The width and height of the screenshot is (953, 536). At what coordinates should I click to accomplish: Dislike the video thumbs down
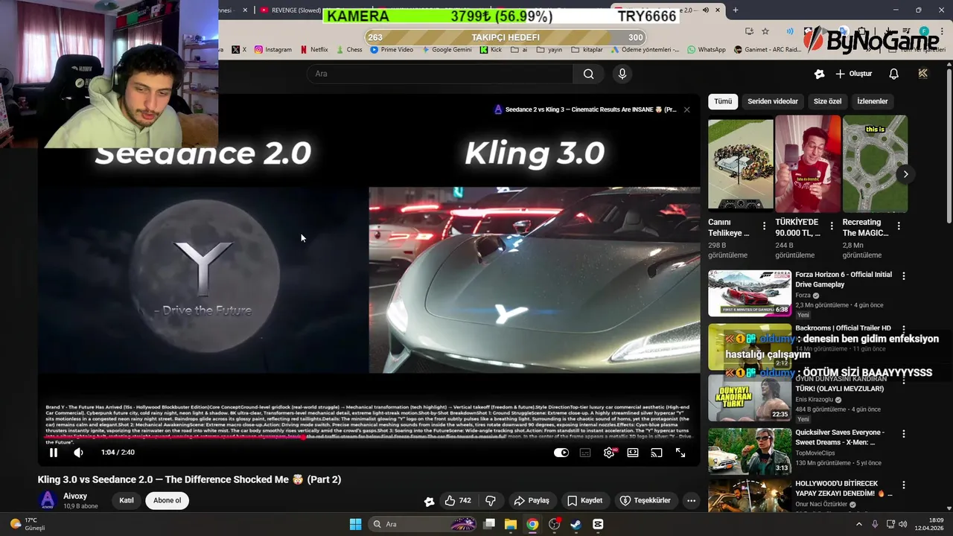click(491, 500)
